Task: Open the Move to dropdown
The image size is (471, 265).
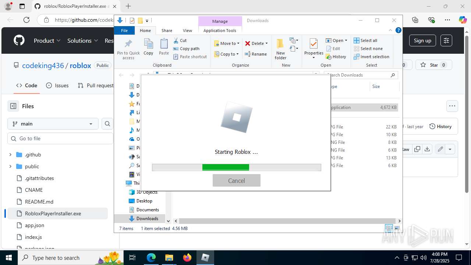Action: [227, 43]
